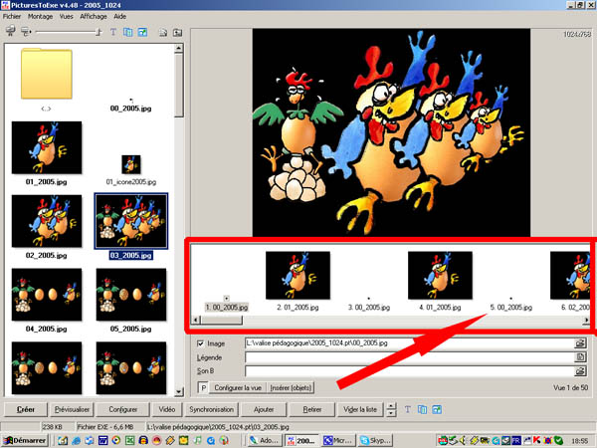Image resolution: width=597 pixels, height=448 pixels.
Task: Click the Insérer (objets) button
Action: [x=291, y=388]
